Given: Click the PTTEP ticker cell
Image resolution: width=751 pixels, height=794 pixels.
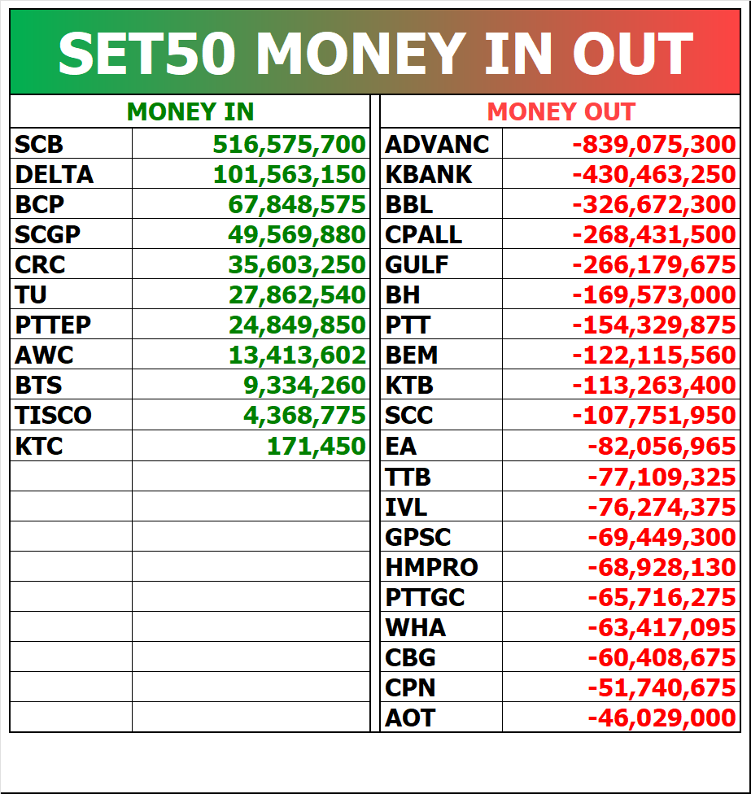Looking at the screenshot, I should (x=71, y=324).
